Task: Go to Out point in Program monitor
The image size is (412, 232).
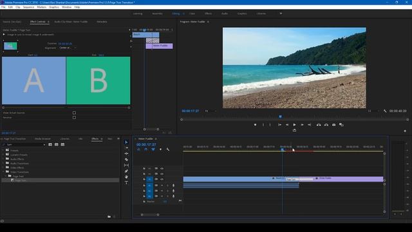Action: [310, 125]
